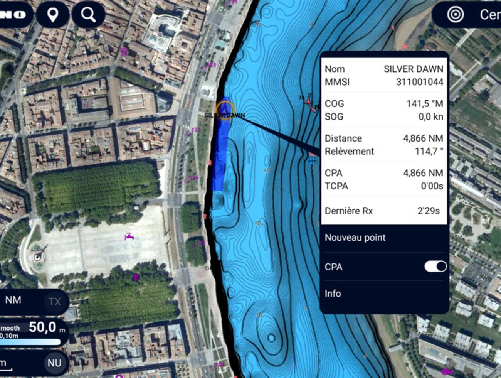Open the Info entry in vessel panel
The width and height of the screenshot is (501, 378).
pyautogui.click(x=333, y=294)
